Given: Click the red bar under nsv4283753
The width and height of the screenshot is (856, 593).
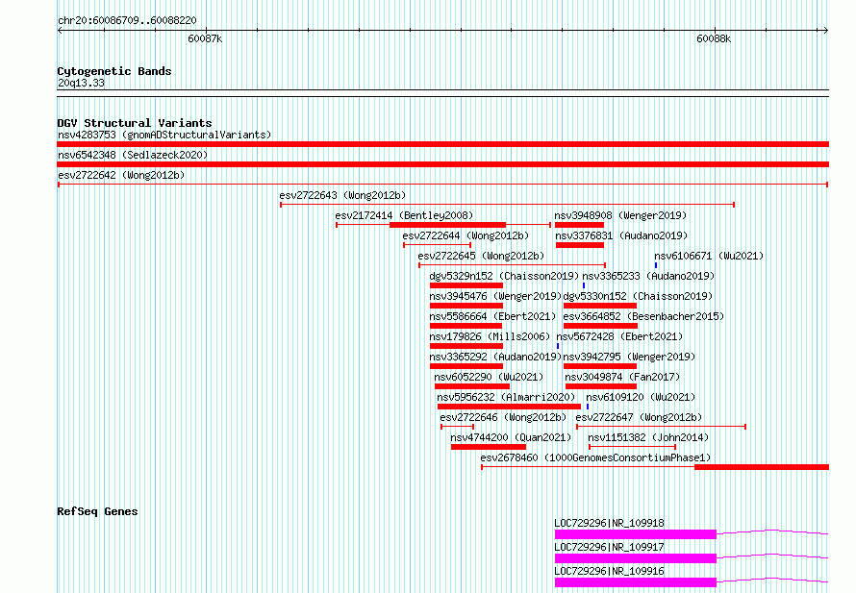Looking at the screenshot, I should (x=442, y=144).
